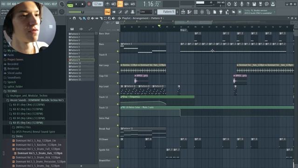The width and height of the screenshot is (298, 168).
Task: Select Pattern 15 in the picker
Action: [81, 80]
